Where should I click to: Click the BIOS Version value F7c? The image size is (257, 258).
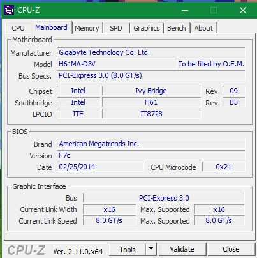[x=151, y=155]
